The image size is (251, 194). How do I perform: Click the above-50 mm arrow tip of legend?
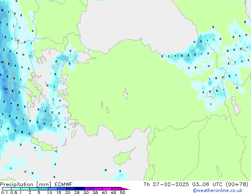pos(125,189)
